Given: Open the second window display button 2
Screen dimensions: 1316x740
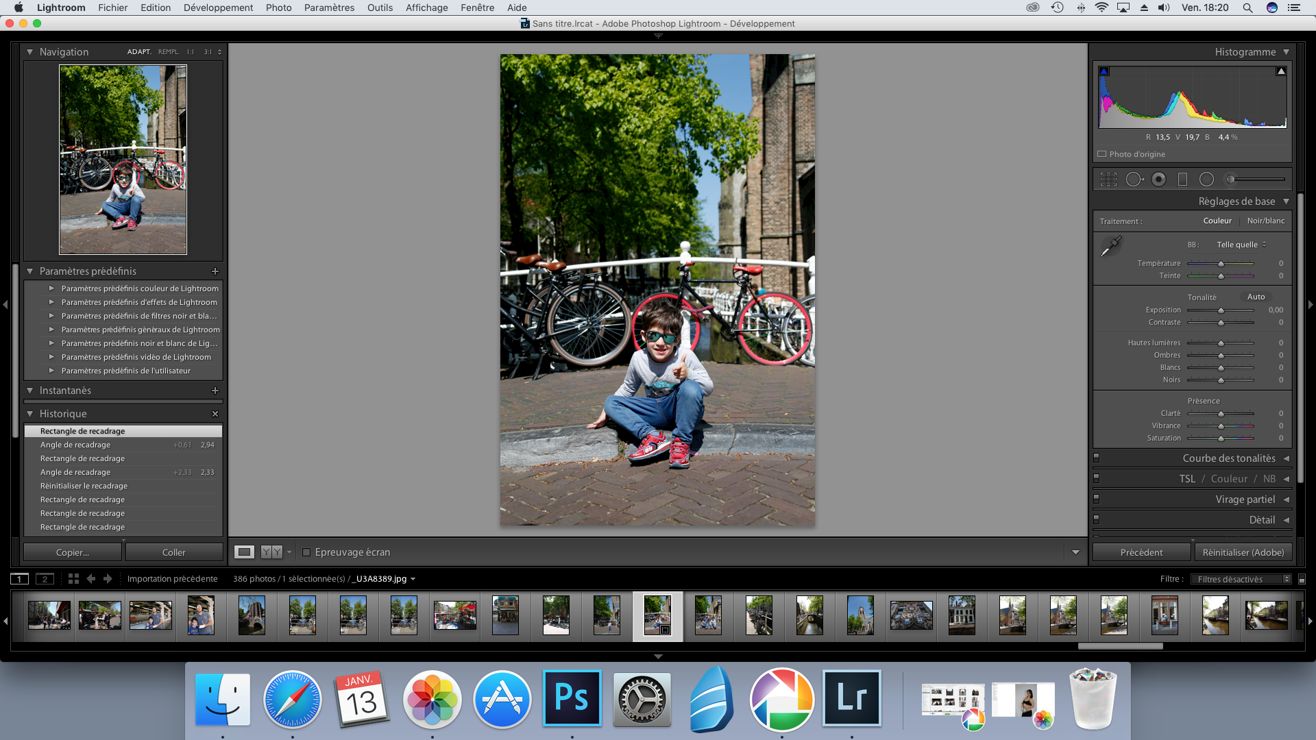Looking at the screenshot, I should tap(45, 579).
